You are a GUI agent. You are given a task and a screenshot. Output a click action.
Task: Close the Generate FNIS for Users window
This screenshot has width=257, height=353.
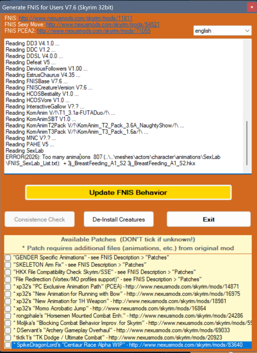[252, 7]
